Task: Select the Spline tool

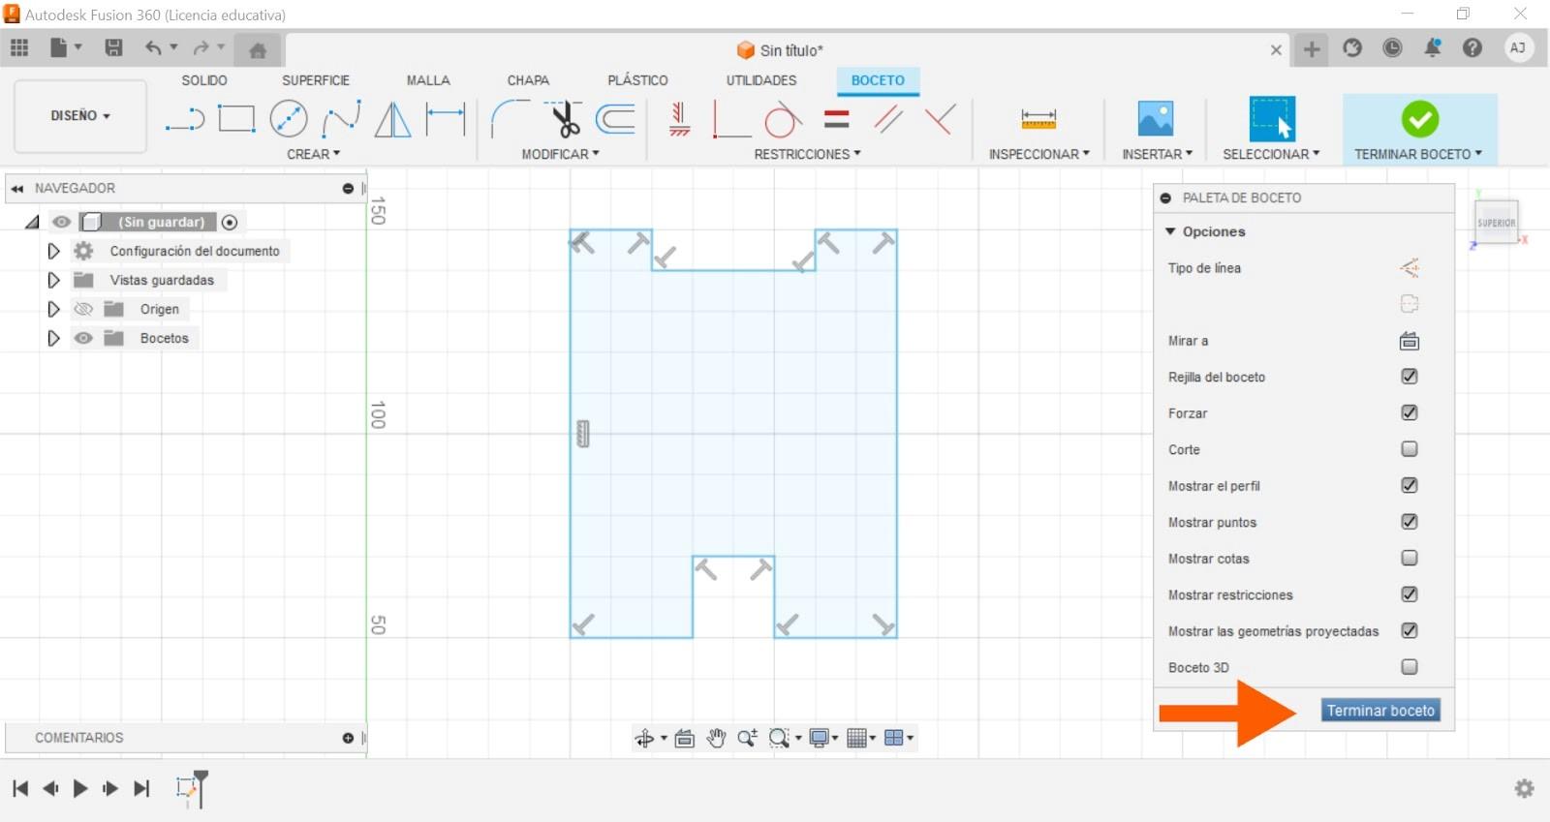Action: point(341,119)
